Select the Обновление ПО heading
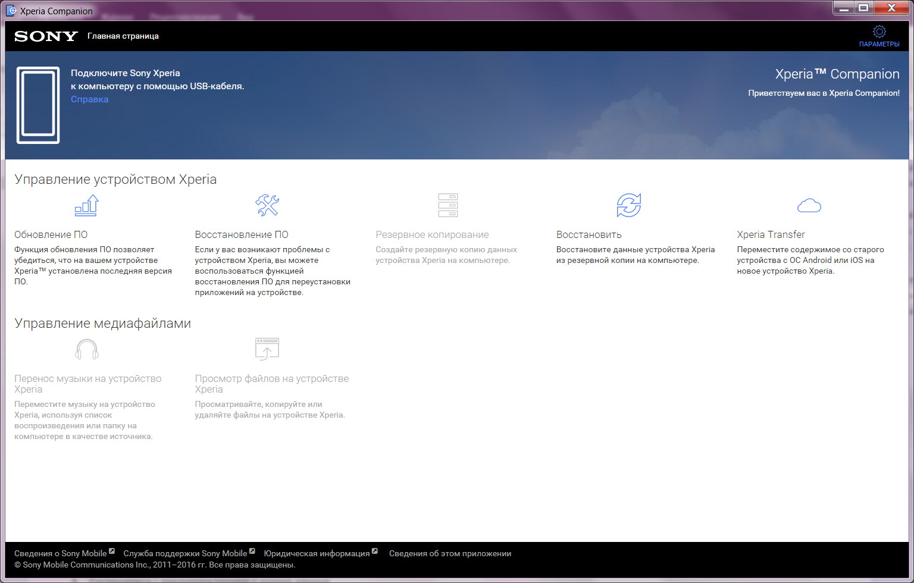This screenshot has height=583, width=914. pos(51,234)
